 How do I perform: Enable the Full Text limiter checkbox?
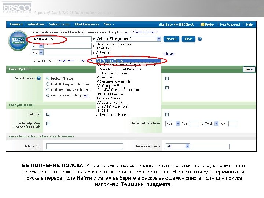(x=48, y=114)
